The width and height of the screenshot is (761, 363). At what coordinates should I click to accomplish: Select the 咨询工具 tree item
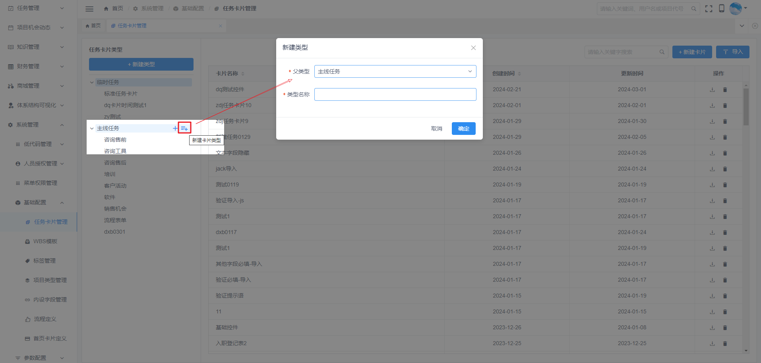(x=115, y=151)
